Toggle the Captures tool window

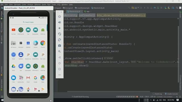[1, 39]
